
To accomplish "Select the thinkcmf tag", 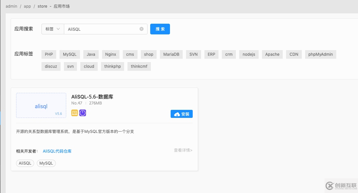I will (139, 66).
